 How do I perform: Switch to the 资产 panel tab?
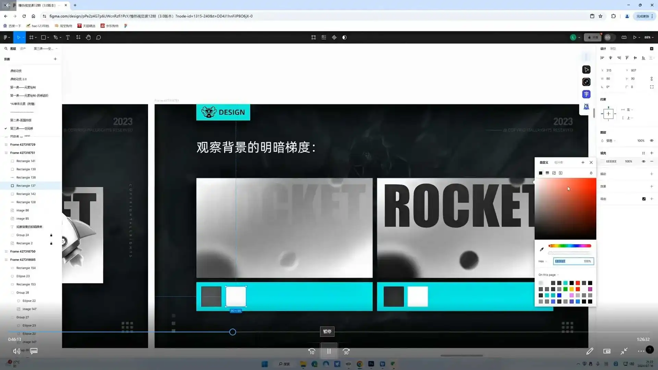23,49
